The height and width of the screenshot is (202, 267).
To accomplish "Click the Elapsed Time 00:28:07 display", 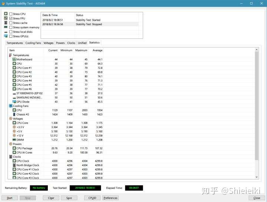I will [134, 188].
